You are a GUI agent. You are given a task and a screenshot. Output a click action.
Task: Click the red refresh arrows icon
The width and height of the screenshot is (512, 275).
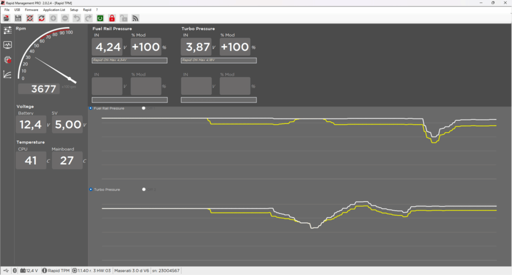(41, 18)
